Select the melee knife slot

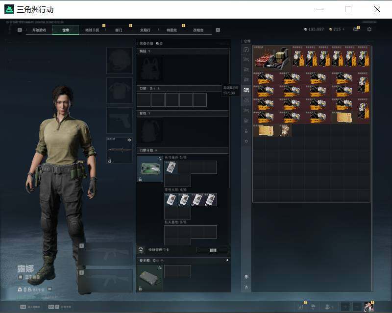(x=120, y=150)
